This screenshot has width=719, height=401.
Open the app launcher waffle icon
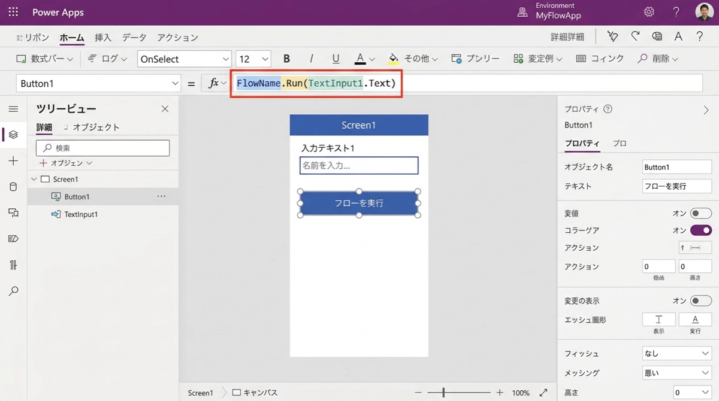[13, 12]
